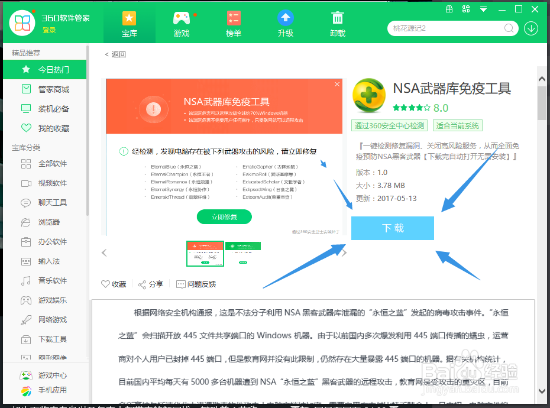Go back with 返回 link
The height and width of the screenshot is (408, 550).
(115, 54)
